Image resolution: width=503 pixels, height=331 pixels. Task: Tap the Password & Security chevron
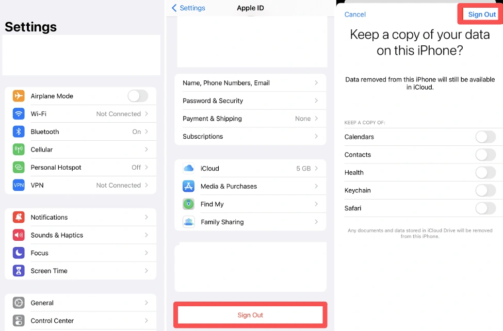click(316, 101)
